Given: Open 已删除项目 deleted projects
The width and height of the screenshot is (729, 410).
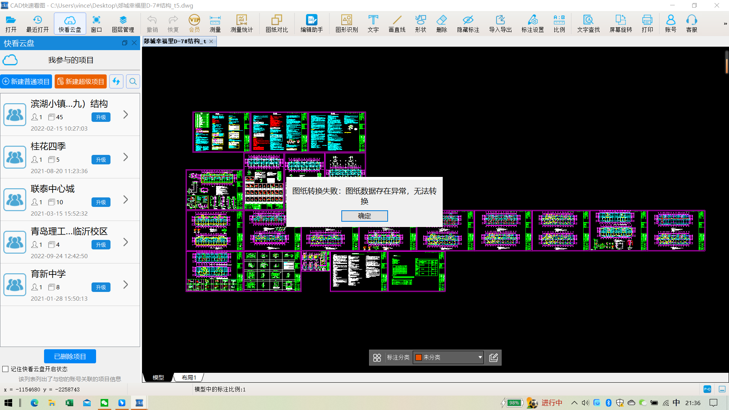Looking at the screenshot, I should [x=70, y=356].
